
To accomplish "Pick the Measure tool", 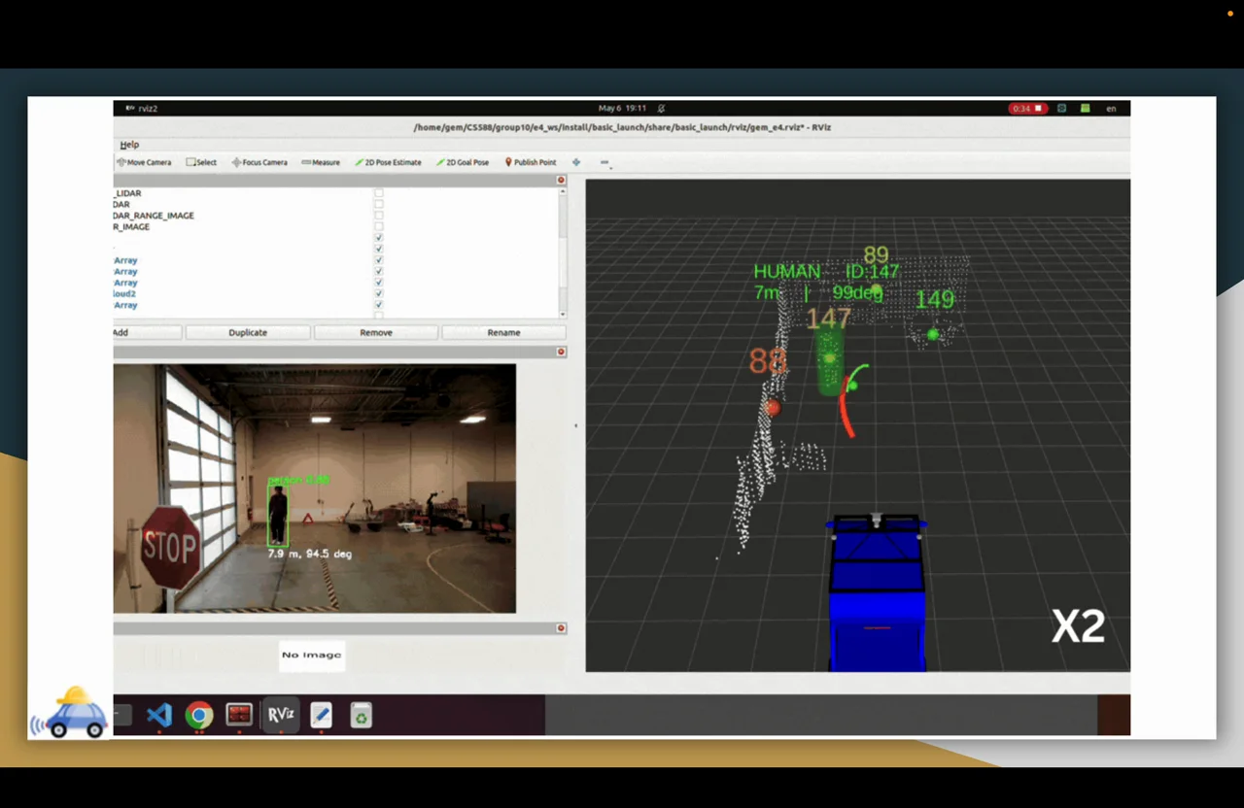I will 321,162.
